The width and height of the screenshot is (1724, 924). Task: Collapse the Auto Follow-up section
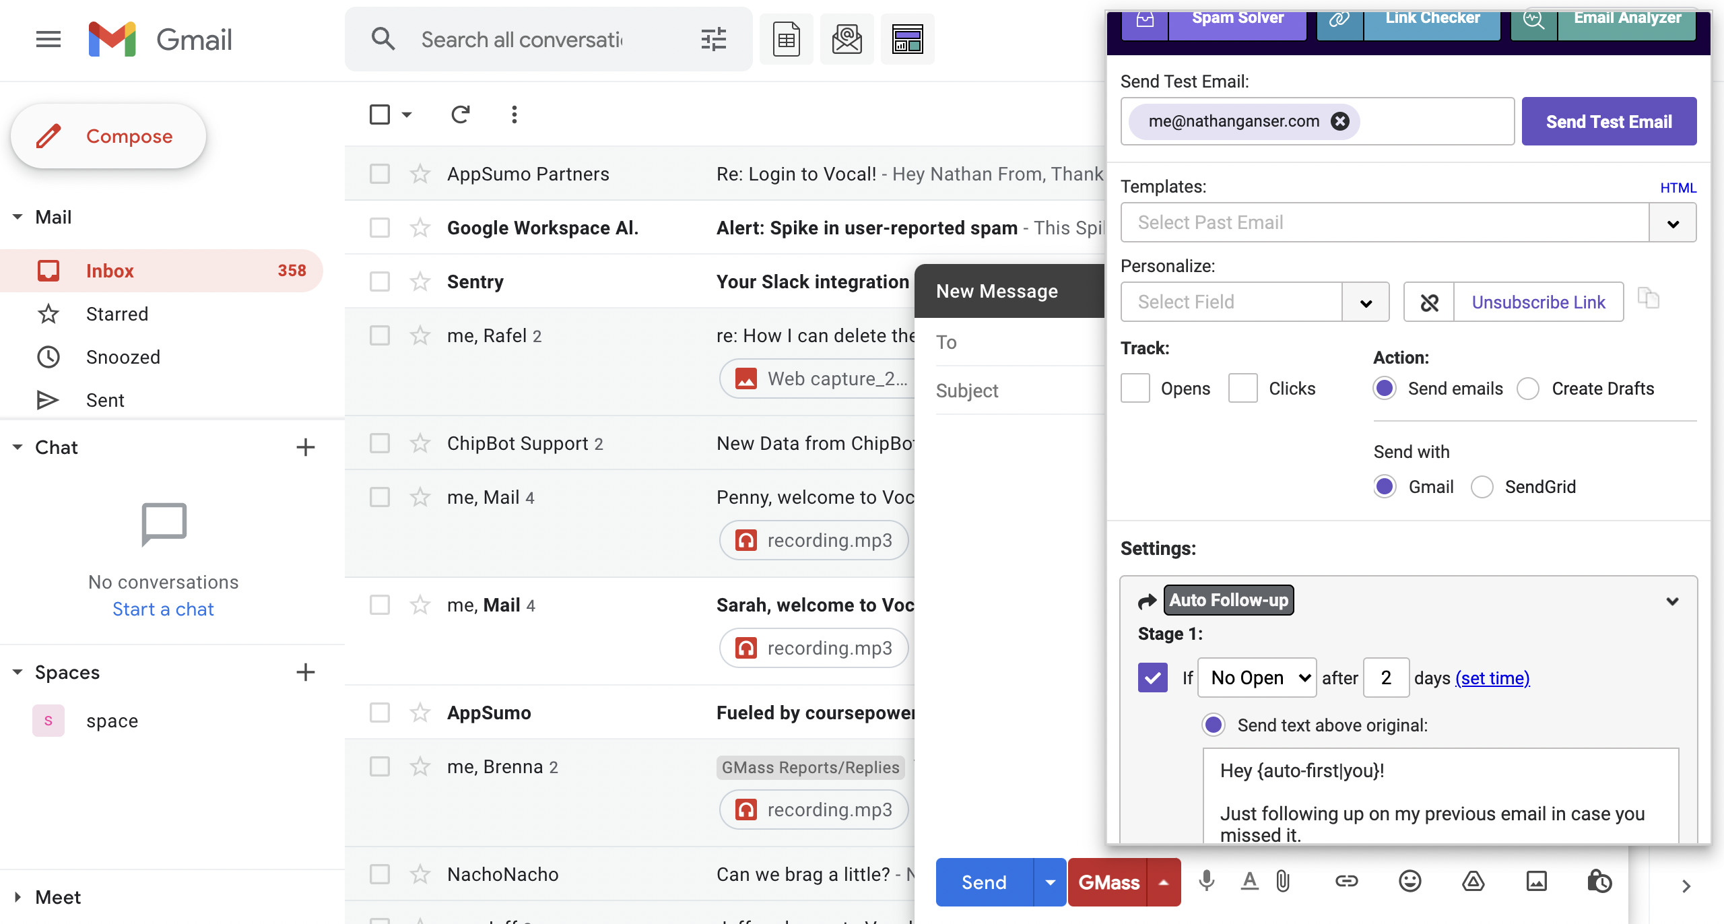pos(1672,601)
